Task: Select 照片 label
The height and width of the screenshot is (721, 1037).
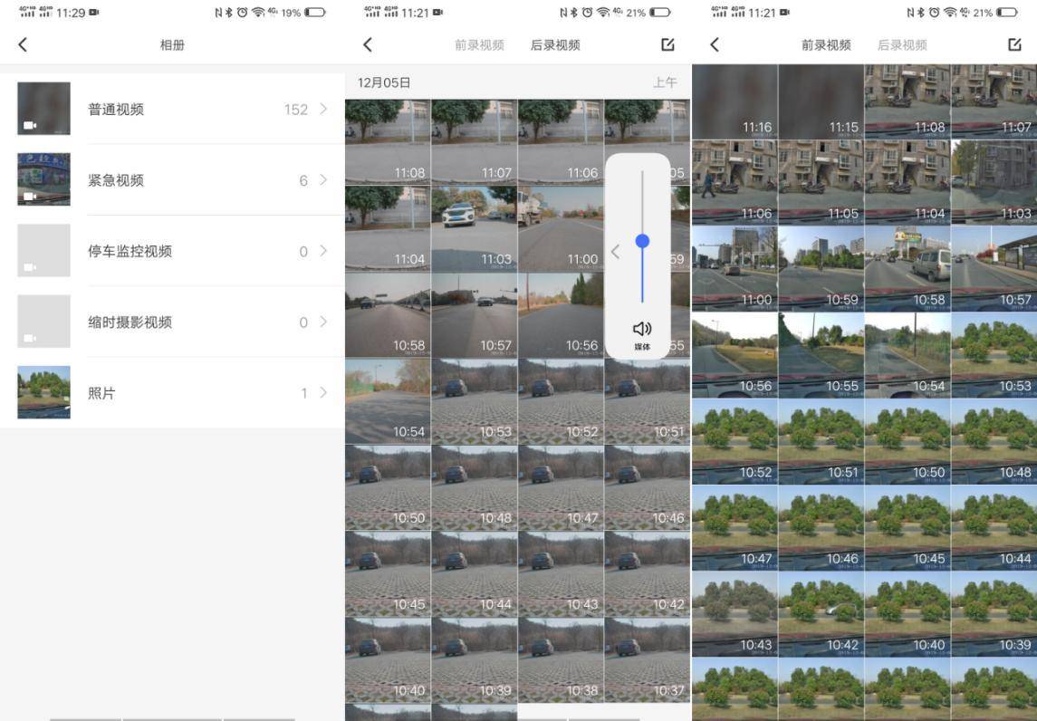Action: tap(101, 393)
